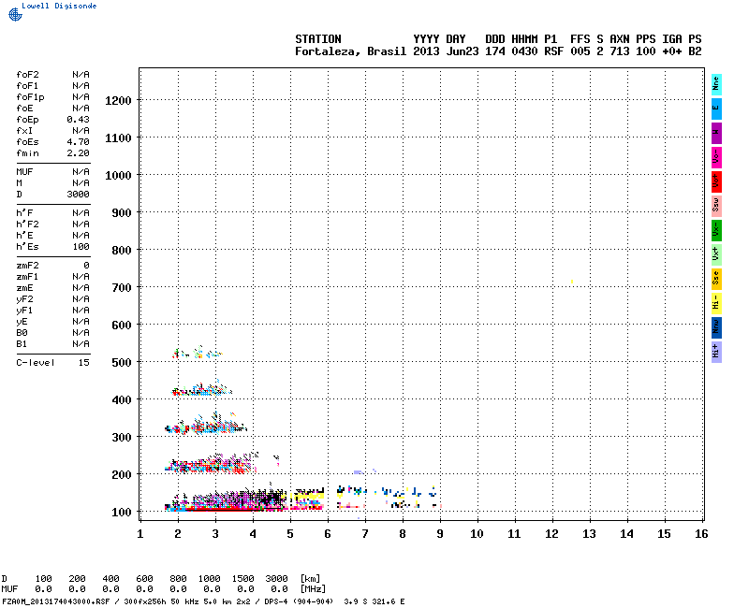Select the purple W legend swatch
This screenshot has height=608, width=749.
[x=716, y=133]
